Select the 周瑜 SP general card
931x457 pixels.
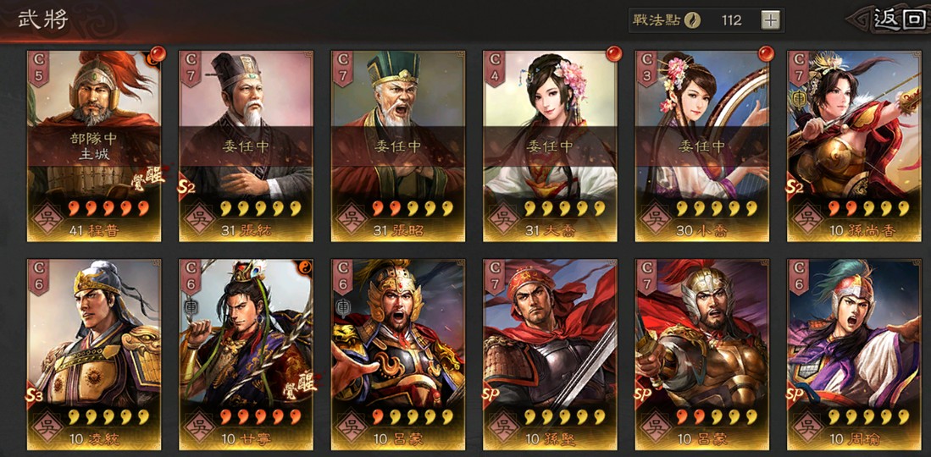(x=854, y=355)
